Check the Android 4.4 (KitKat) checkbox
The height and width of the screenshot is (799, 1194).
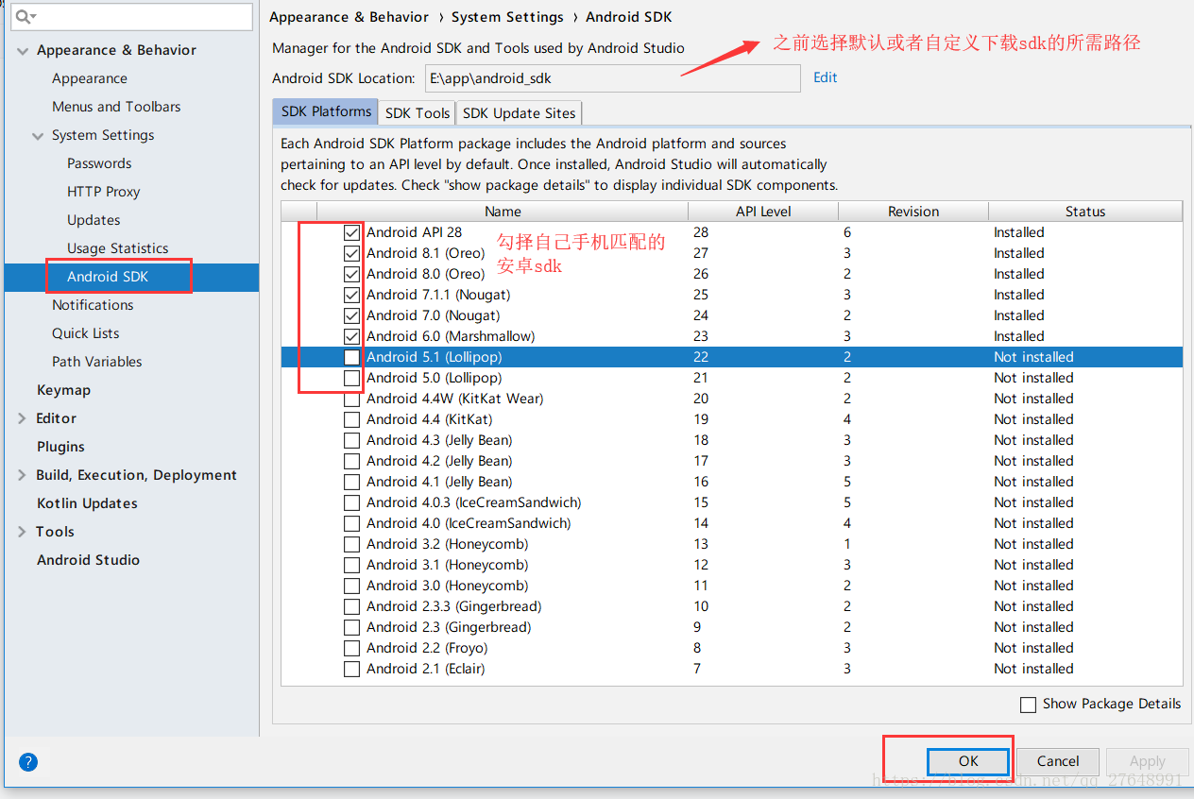[352, 419]
